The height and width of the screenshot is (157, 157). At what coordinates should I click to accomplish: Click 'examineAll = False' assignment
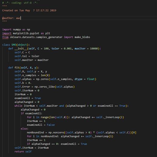coord(41,125)
